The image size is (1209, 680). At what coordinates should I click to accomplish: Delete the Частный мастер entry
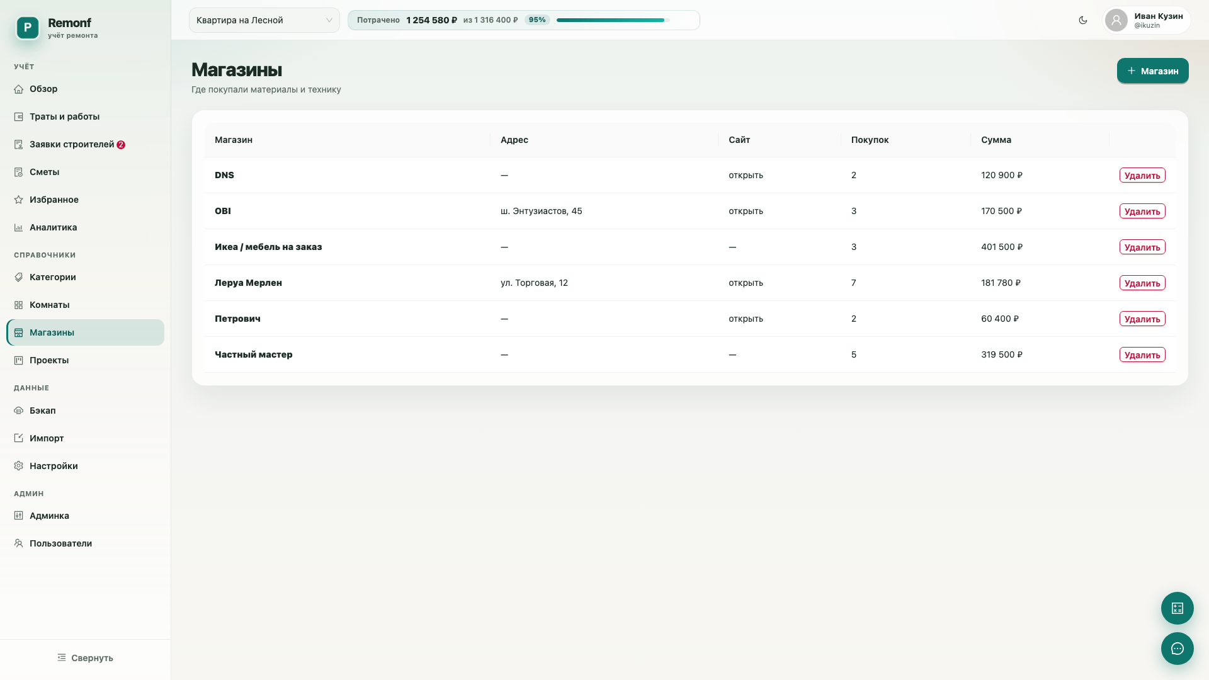[1142, 355]
